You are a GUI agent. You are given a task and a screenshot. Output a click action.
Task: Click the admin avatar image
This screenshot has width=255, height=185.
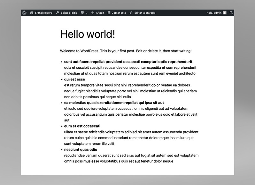[225, 13]
